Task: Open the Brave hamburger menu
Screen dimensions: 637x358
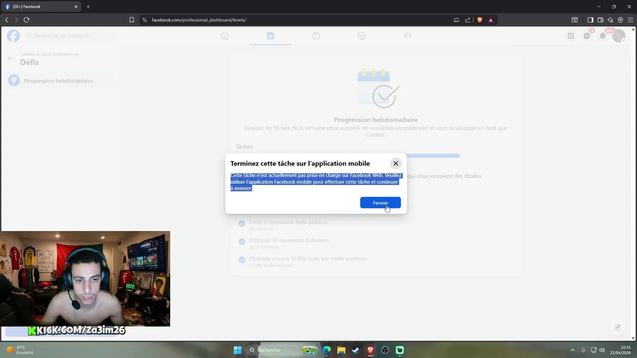Action: click(x=630, y=20)
